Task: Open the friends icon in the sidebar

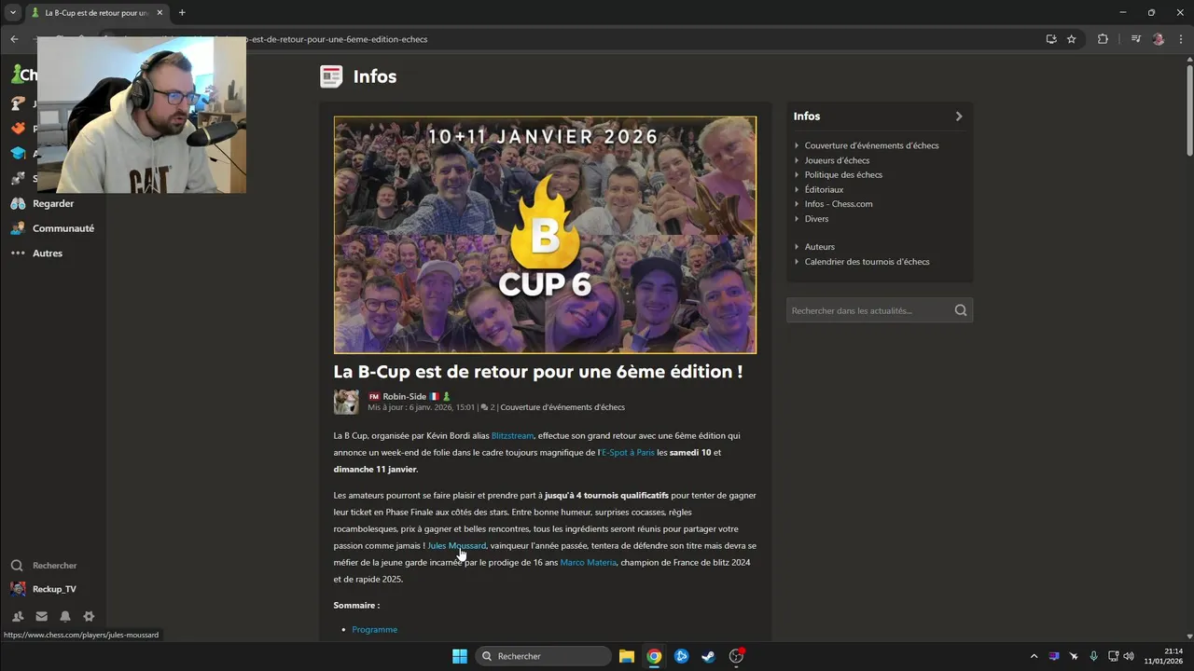Action: click(x=18, y=616)
